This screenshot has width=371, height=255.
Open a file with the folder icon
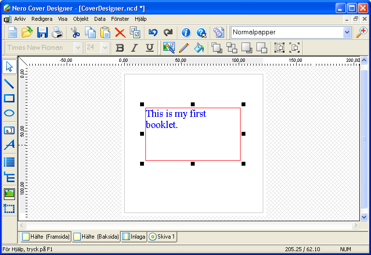(x=27, y=32)
